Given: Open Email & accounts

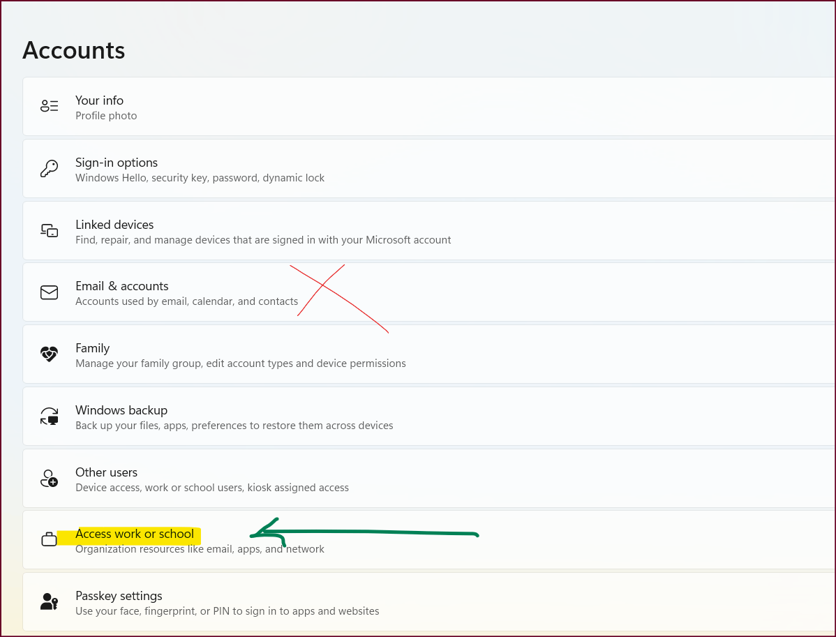Looking at the screenshot, I should (x=428, y=292).
